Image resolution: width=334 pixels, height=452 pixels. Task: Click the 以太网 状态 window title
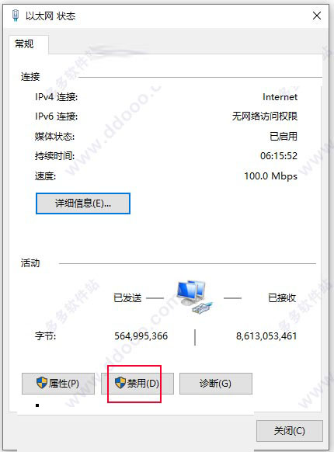point(50,16)
